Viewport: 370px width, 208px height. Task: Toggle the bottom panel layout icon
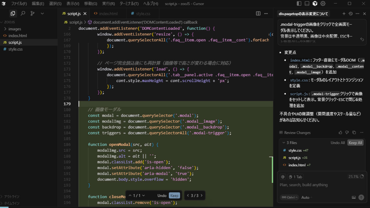click(x=307, y=3)
